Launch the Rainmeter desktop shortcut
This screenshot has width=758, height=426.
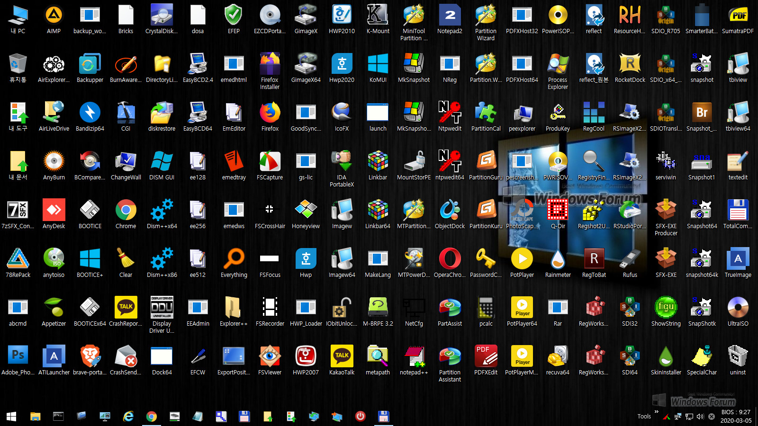tap(558, 263)
